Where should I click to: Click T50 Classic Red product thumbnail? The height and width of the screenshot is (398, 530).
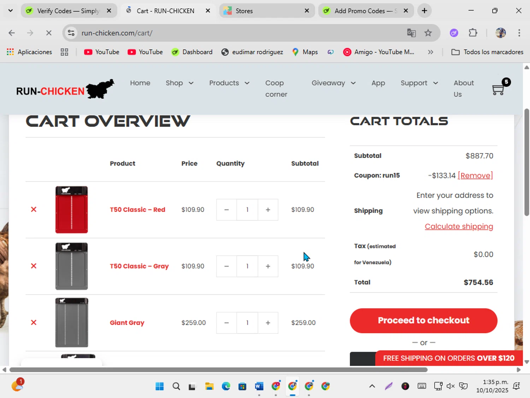pyautogui.click(x=71, y=209)
